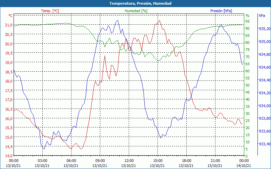Click the '14,5' value on the temperature axis
The image size is (271, 169).
9,147
